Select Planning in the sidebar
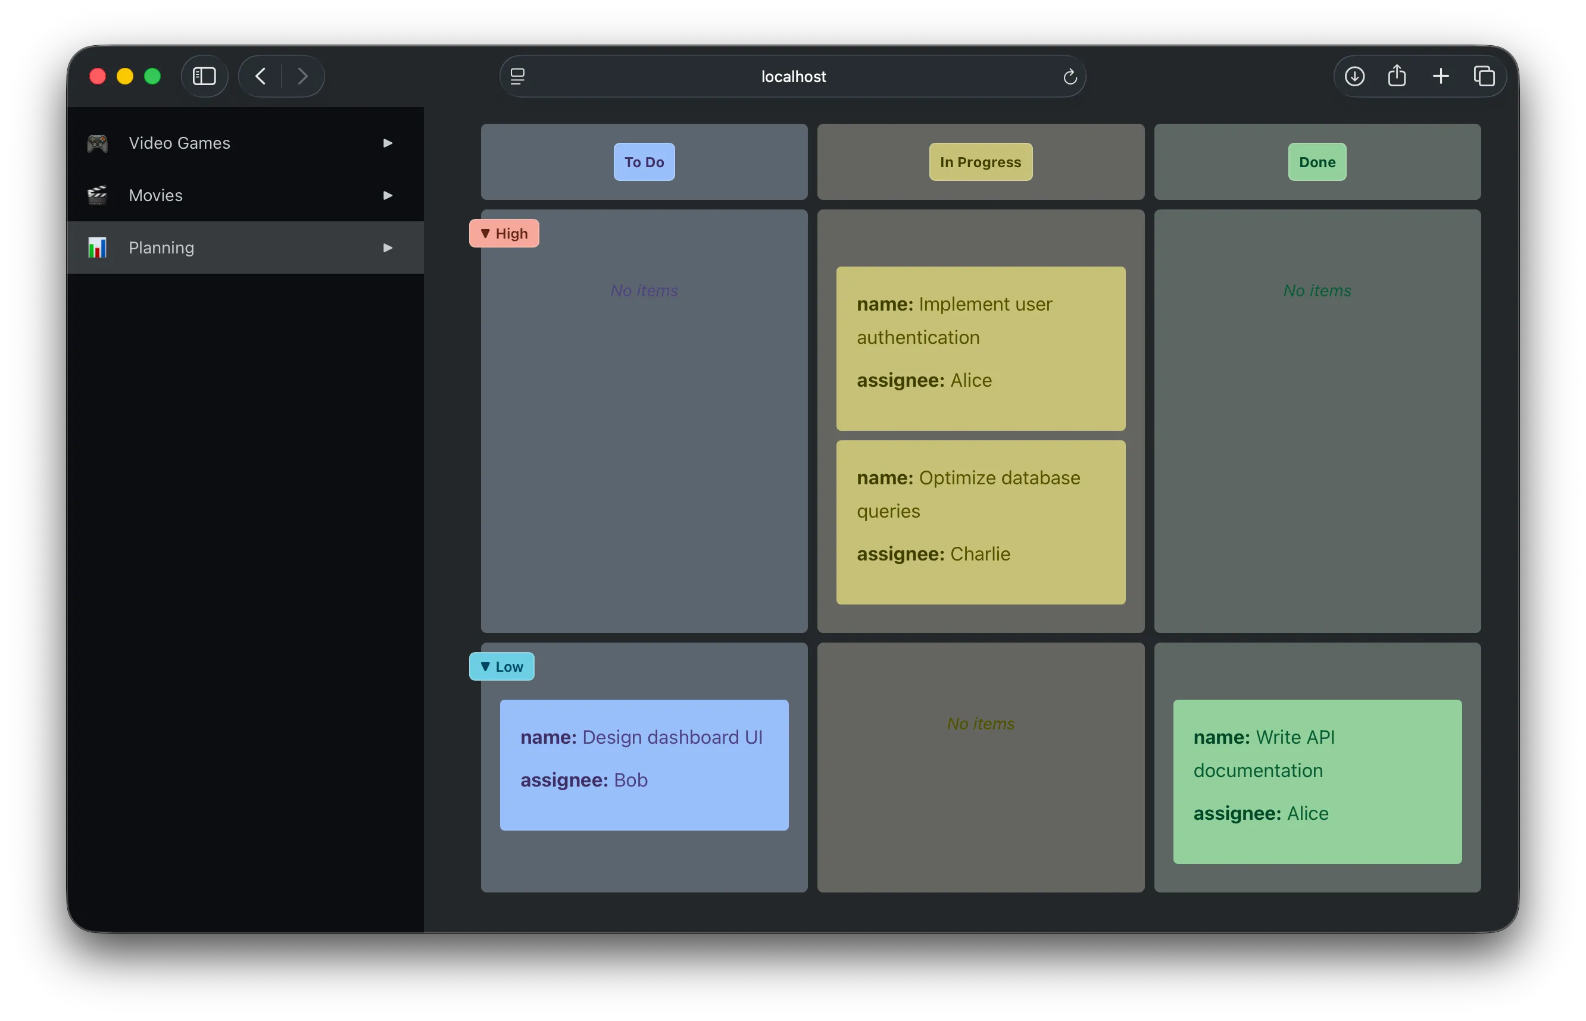Viewport: 1586px width, 1021px height. (x=161, y=248)
